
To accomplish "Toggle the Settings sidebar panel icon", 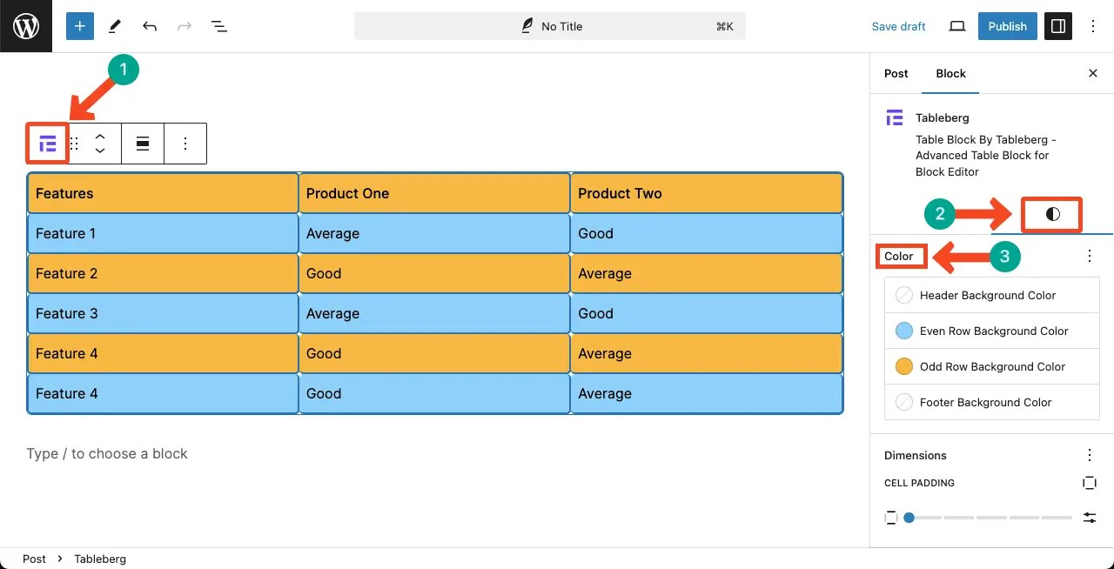I will pyautogui.click(x=1057, y=26).
